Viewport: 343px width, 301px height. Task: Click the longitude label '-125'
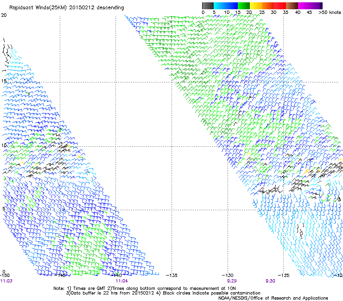pyautogui.click(x=284, y=276)
